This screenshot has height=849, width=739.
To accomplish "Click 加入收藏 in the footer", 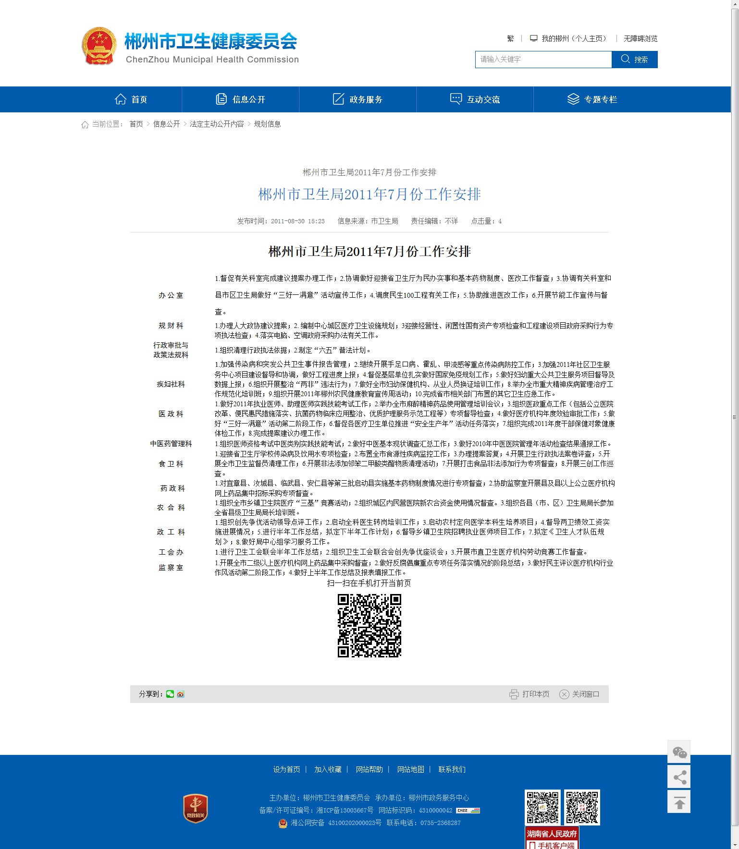I will point(328,769).
